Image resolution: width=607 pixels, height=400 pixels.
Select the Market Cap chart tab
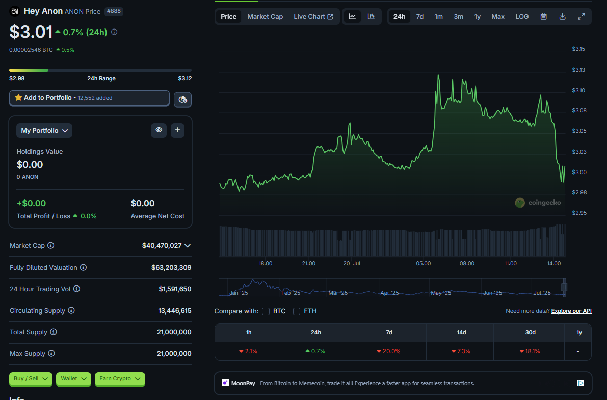click(x=265, y=17)
